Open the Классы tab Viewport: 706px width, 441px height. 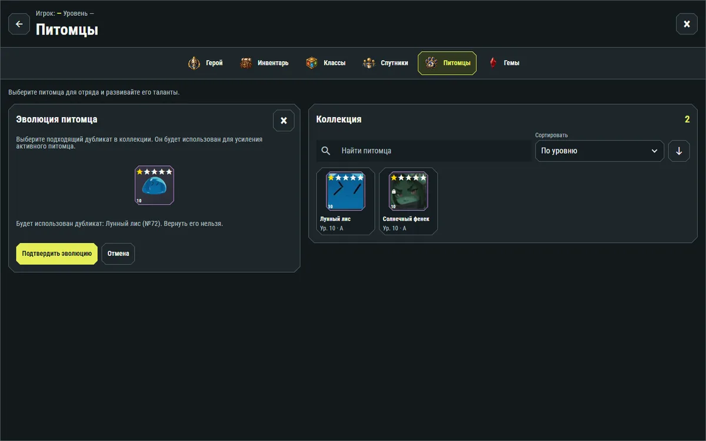(x=326, y=63)
